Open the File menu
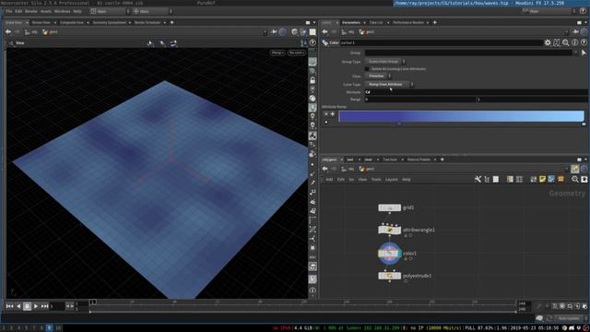 pyautogui.click(x=9, y=11)
